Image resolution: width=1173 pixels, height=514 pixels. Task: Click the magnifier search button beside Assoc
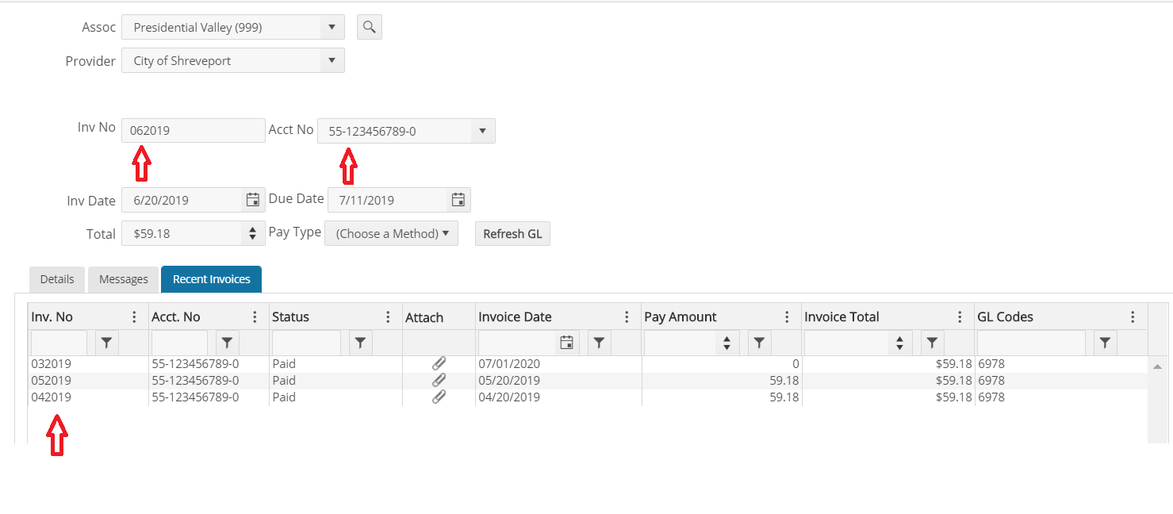point(369,27)
